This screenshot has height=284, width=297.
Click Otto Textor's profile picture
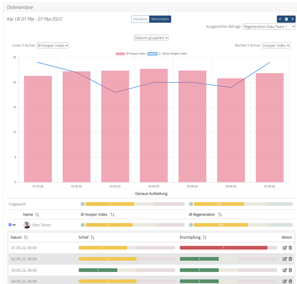point(27,225)
